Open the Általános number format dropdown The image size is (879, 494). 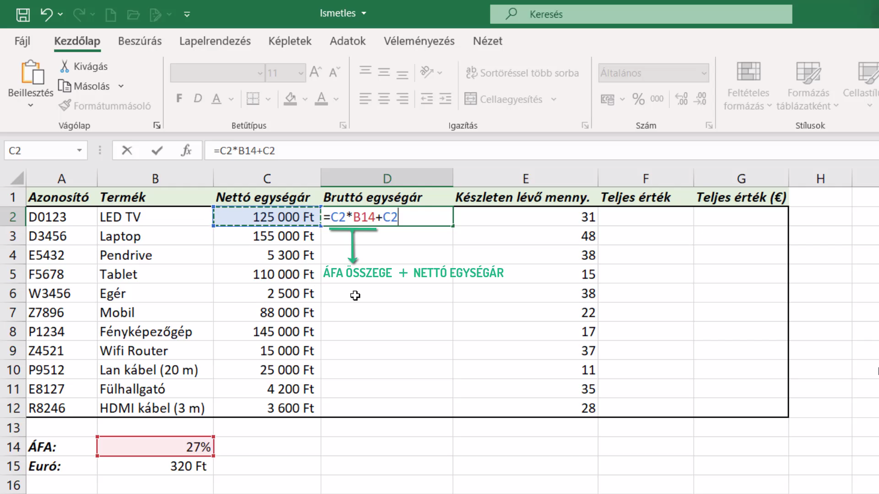pyautogui.click(x=653, y=73)
